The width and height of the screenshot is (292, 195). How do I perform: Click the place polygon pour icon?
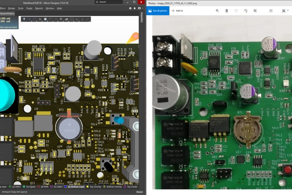[66, 19]
